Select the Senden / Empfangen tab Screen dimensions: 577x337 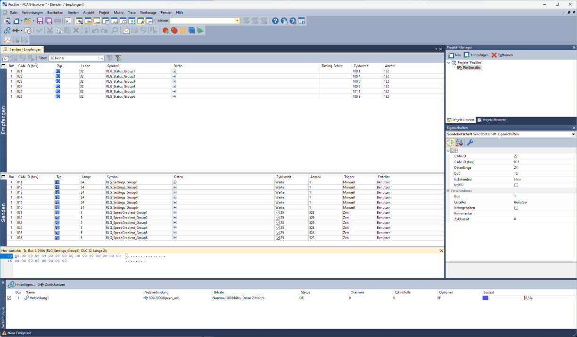[23, 49]
